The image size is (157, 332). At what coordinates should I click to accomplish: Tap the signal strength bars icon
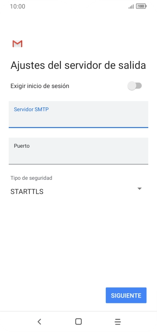click(x=131, y=7)
